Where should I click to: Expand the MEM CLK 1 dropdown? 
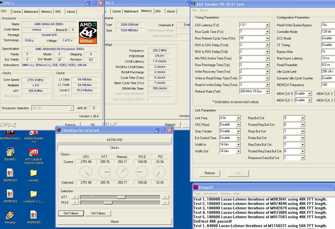tap(310, 100)
